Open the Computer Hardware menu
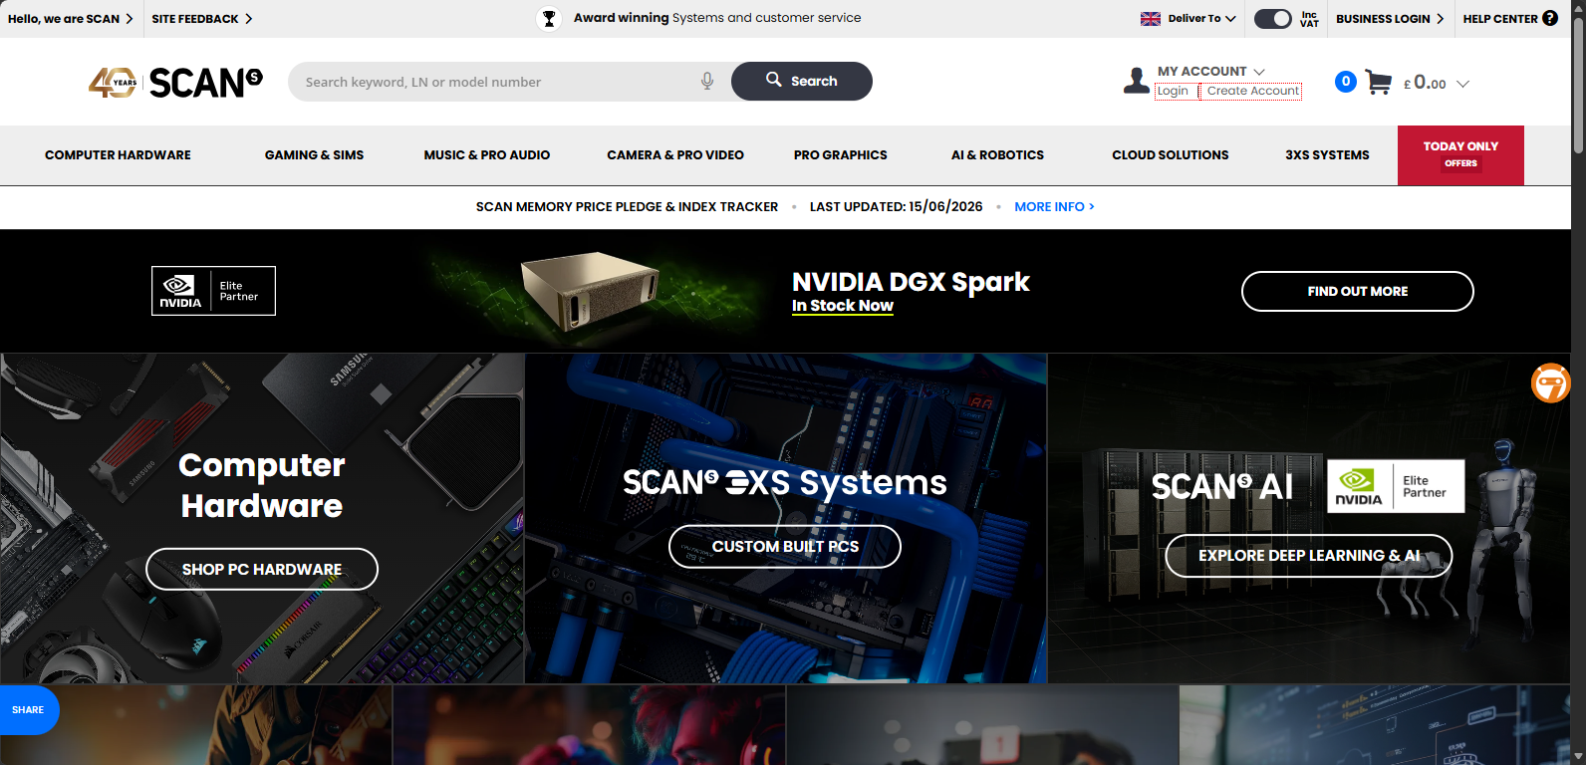Image resolution: width=1586 pixels, height=765 pixels. point(118,155)
